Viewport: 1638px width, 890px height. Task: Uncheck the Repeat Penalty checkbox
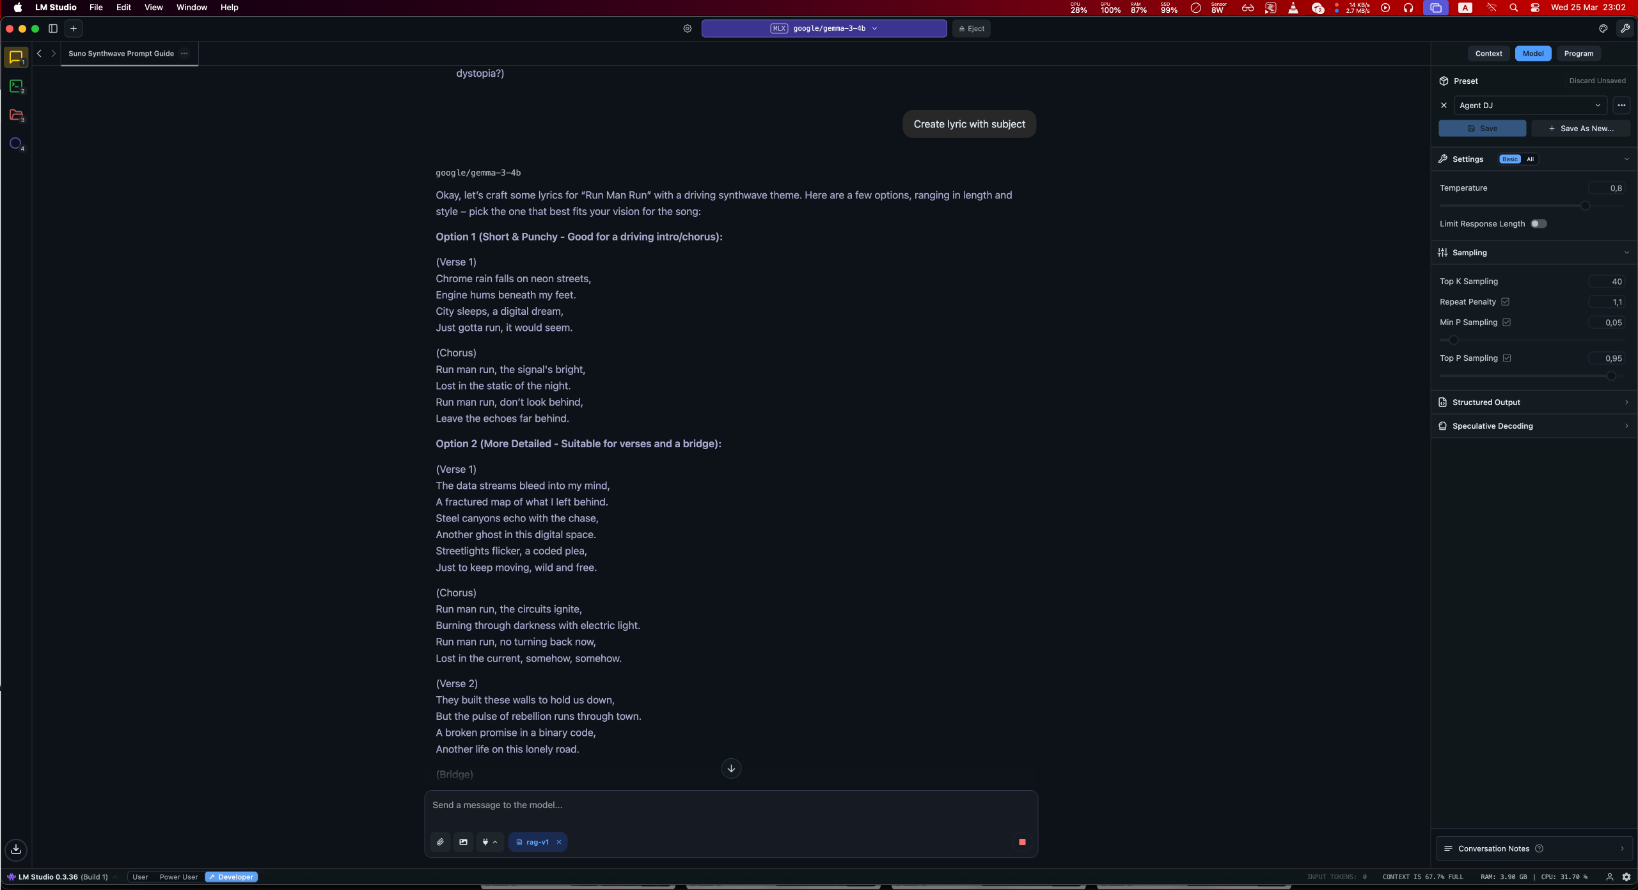tap(1505, 302)
